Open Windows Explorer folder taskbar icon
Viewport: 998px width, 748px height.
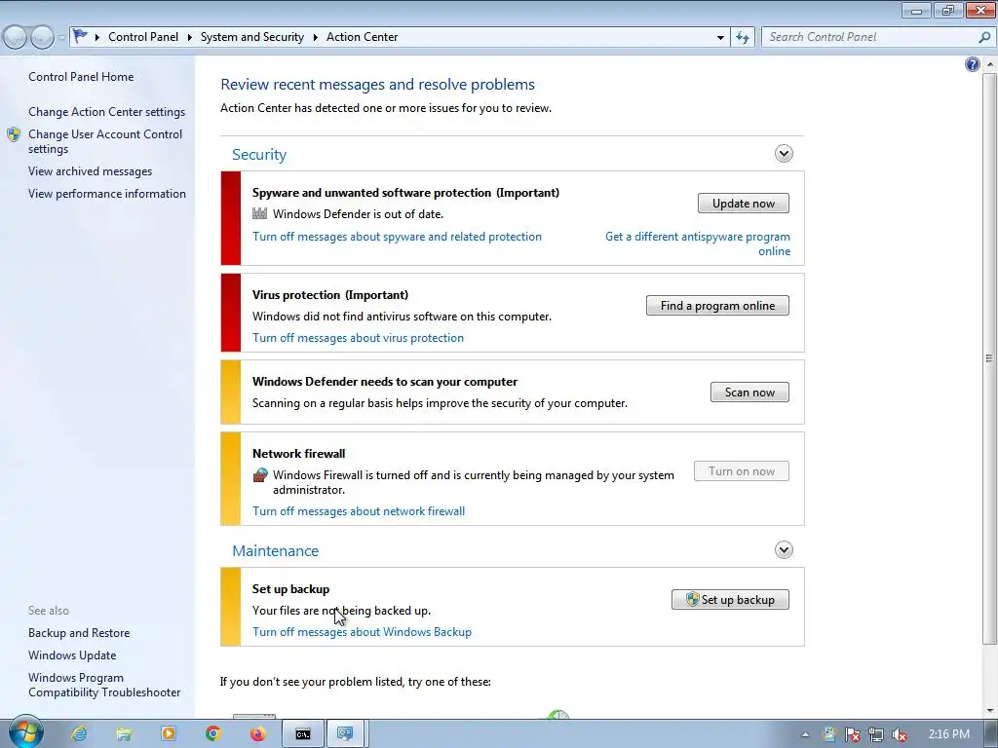point(124,733)
